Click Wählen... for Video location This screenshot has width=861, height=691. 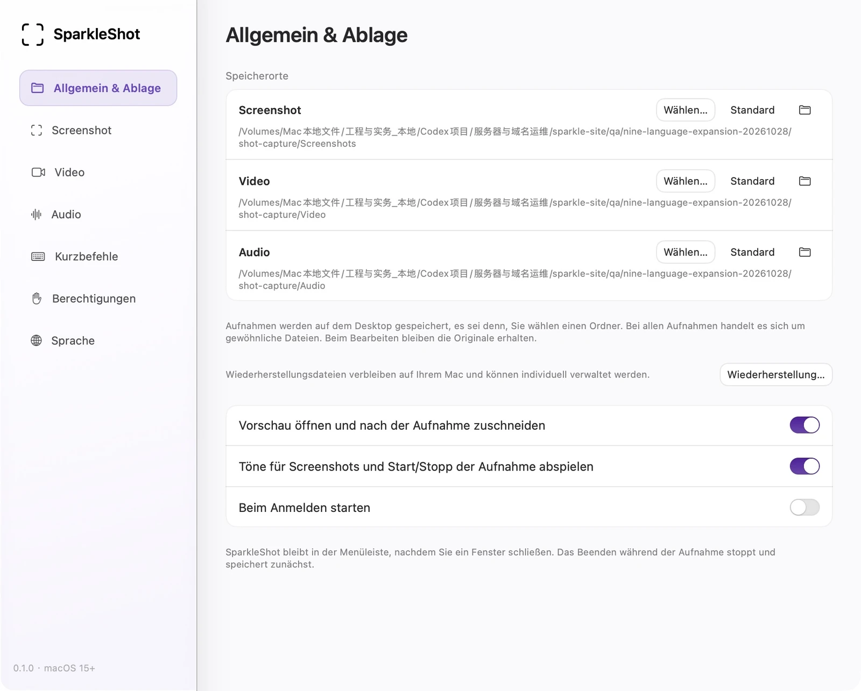(x=686, y=181)
